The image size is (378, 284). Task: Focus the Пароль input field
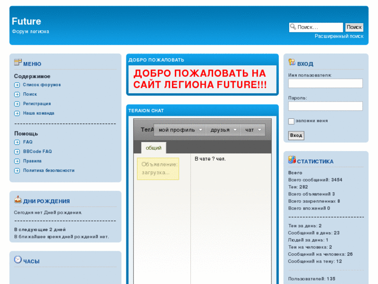325,106
